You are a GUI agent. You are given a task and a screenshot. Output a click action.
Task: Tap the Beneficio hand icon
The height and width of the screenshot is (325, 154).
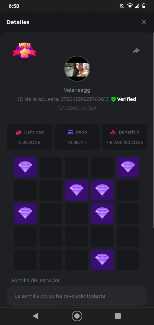tap(113, 132)
